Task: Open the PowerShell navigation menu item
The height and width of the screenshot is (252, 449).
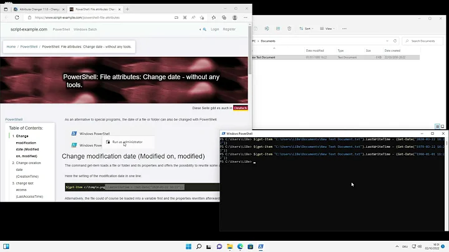Action: pos(61,29)
